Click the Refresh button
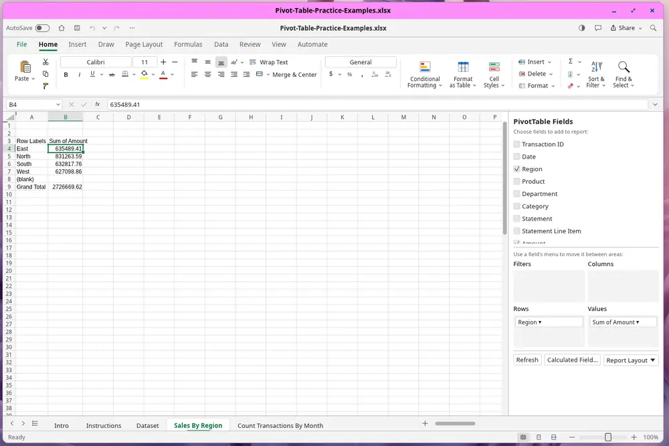669x446 pixels. pos(527,360)
